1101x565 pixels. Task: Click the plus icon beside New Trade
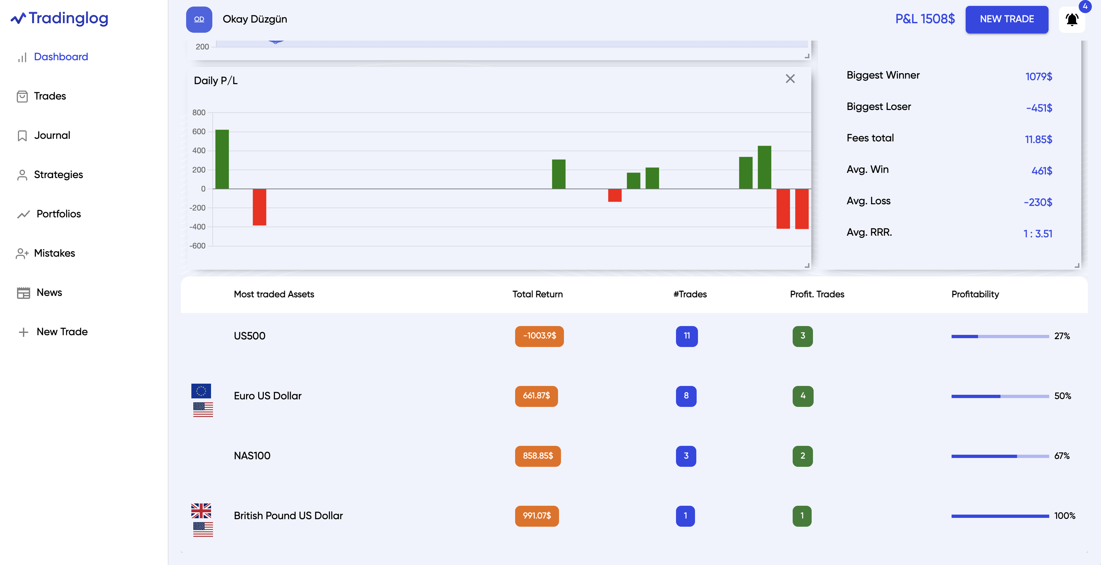coord(24,332)
